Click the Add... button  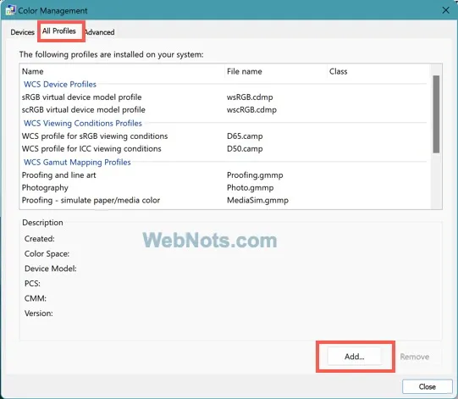(x=355, y=357)
